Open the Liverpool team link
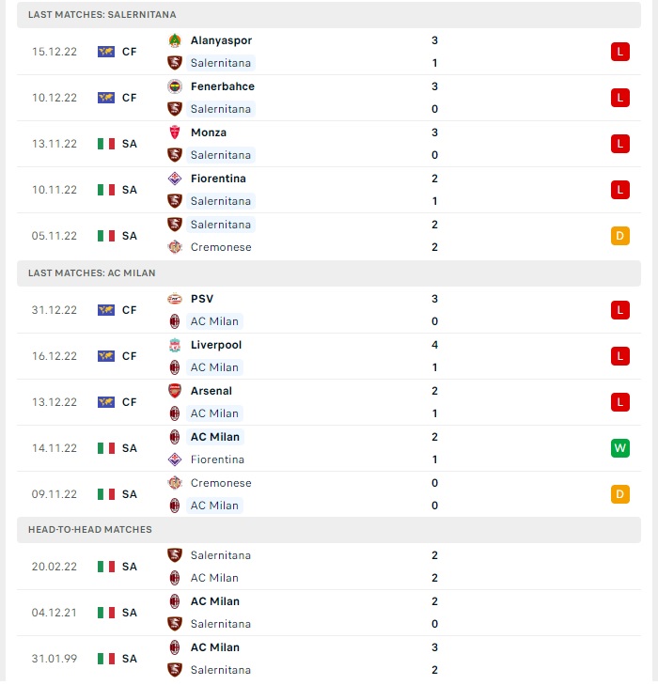Image resolution: width=658 pixels, height=685 pixels. (216, 345)
